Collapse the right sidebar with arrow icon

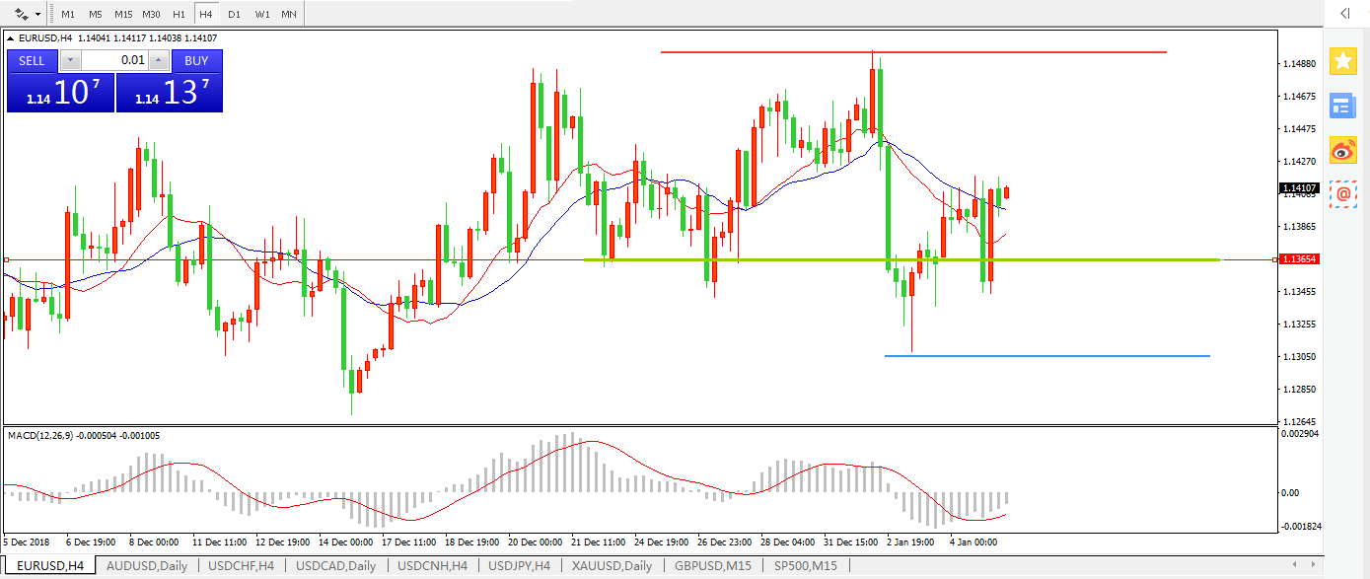coord(1343,14)
